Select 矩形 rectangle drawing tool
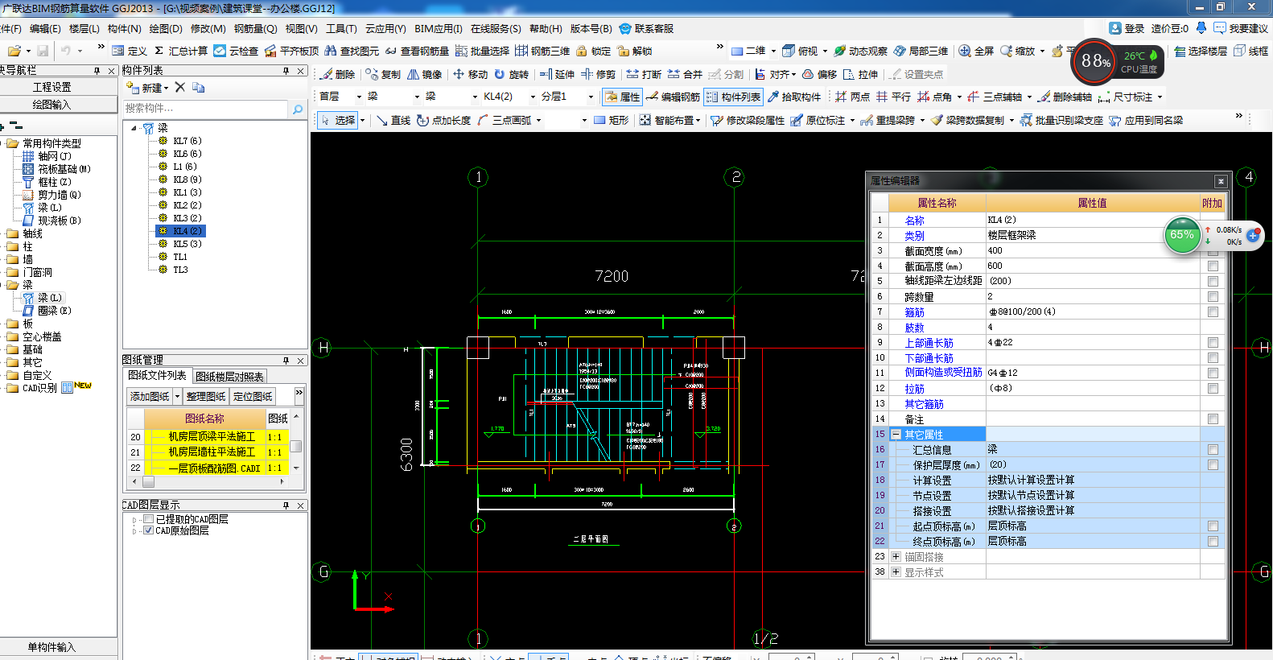The image size is (1273, 660). point(611,120)
